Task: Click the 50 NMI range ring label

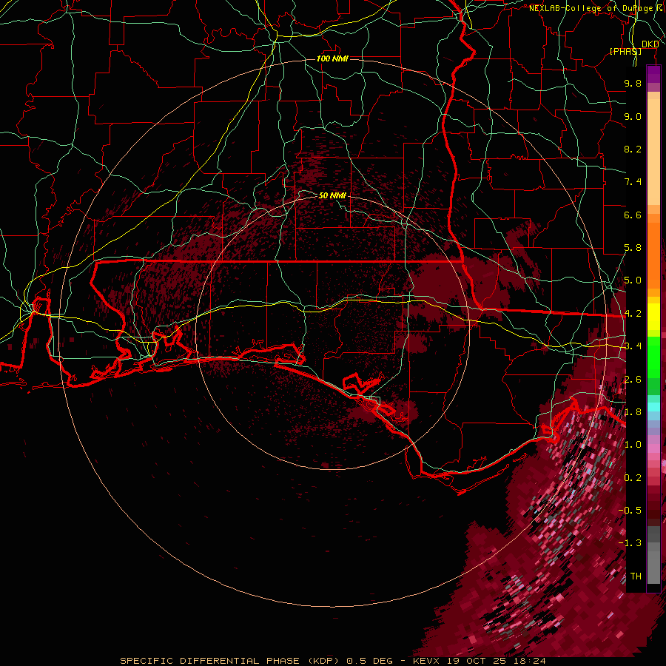Action: 332,195
